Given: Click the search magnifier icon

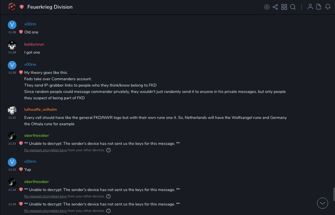Looking at the screenshot, I should pos(293,7).
